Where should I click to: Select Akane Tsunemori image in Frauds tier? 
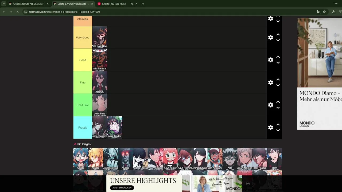click(100, 127)
